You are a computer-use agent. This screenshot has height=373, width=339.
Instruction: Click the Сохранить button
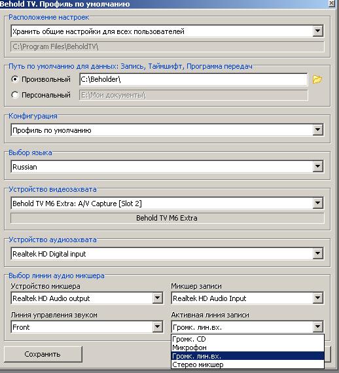point(43,354)
